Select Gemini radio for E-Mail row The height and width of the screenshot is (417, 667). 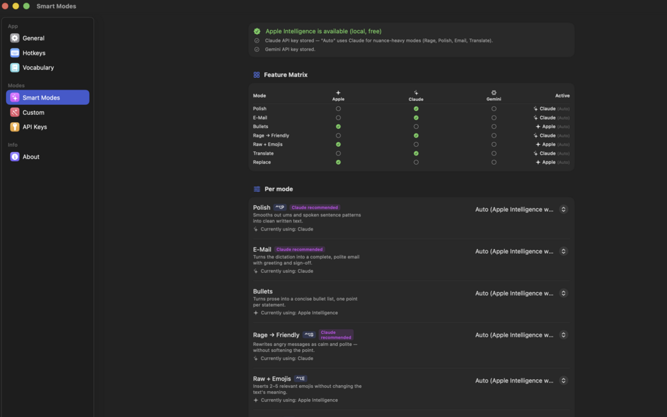[494, 118]
